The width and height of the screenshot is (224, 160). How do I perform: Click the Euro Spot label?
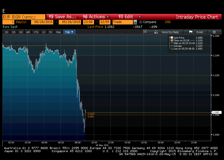point(10,27)
